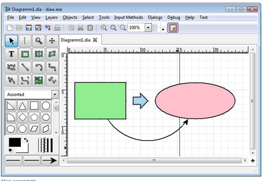Select the Arc tool

tap(39, 67)
